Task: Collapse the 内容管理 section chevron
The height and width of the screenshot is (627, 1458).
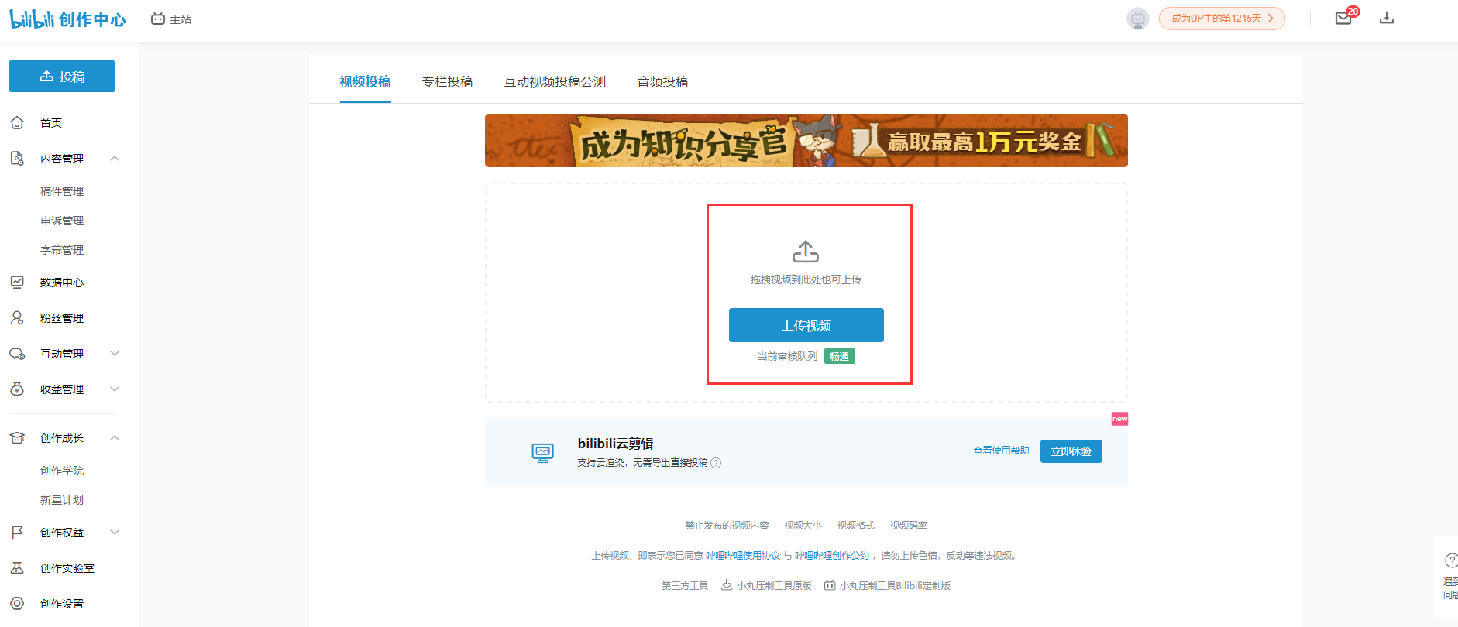Action: pos(115,159)
